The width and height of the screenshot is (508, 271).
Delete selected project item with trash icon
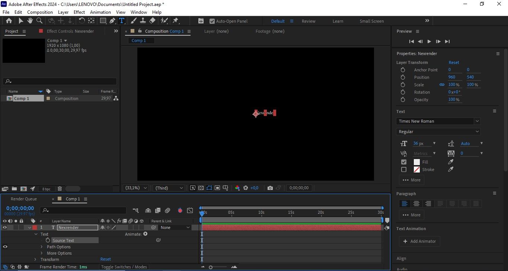coord(60,189)
